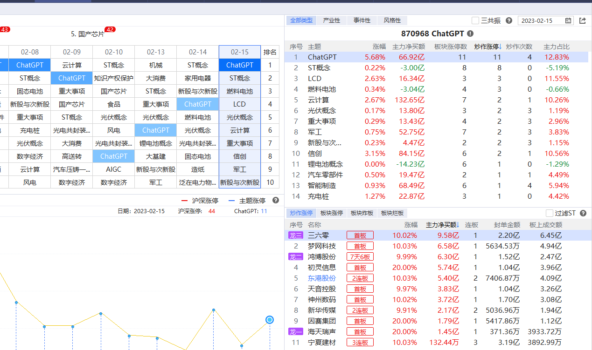Select the 02-08 date column header
Screen dimensions: 592x350
[x=30, y=52]
